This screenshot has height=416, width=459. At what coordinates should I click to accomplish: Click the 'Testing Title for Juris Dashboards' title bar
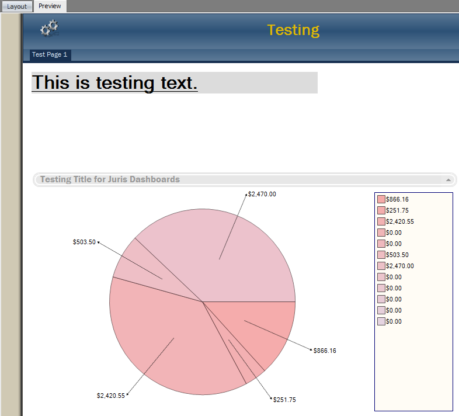click(110, 179)
